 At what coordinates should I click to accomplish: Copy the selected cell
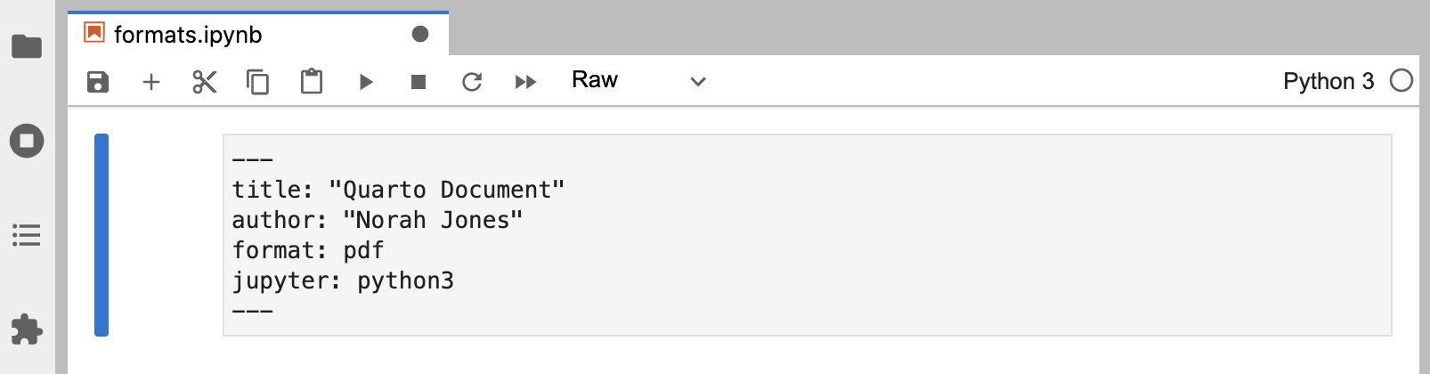tap(257, 82)
